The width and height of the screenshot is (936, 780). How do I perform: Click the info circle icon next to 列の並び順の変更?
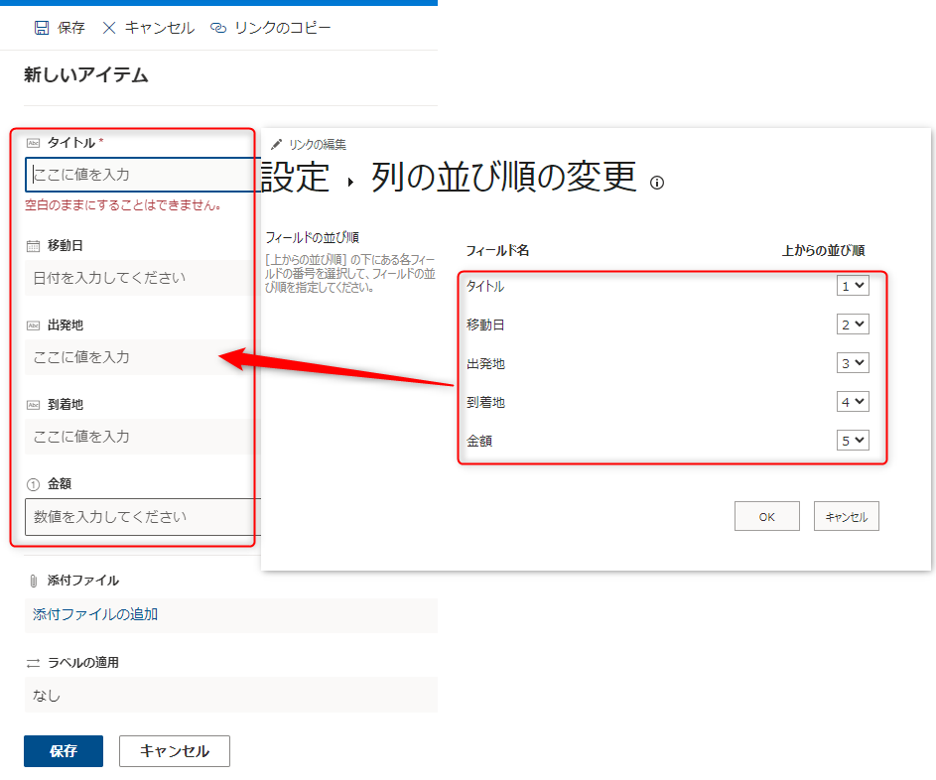pos(657,183)
